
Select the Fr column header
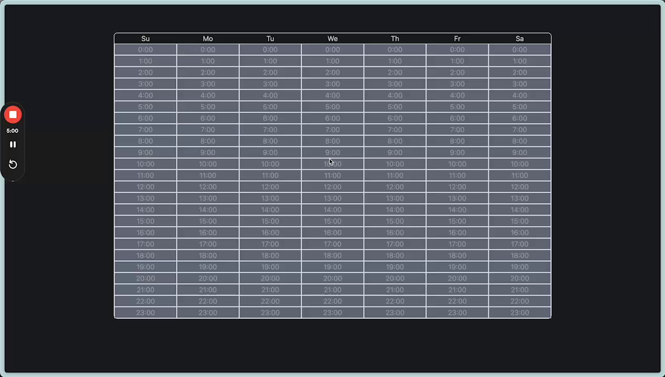tap(457, 39)
